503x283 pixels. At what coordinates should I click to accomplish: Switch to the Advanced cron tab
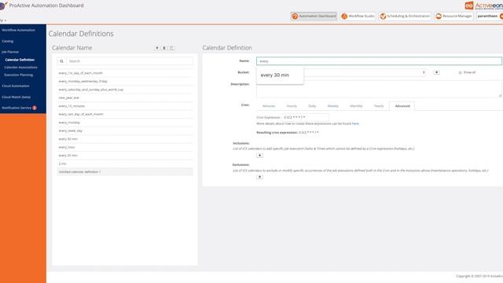pos(402,106)
